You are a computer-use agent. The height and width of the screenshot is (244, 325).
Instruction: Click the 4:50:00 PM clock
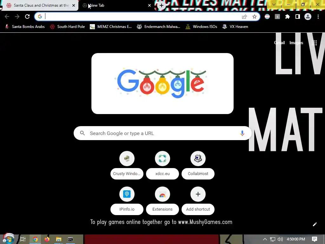tap(296, 239)
